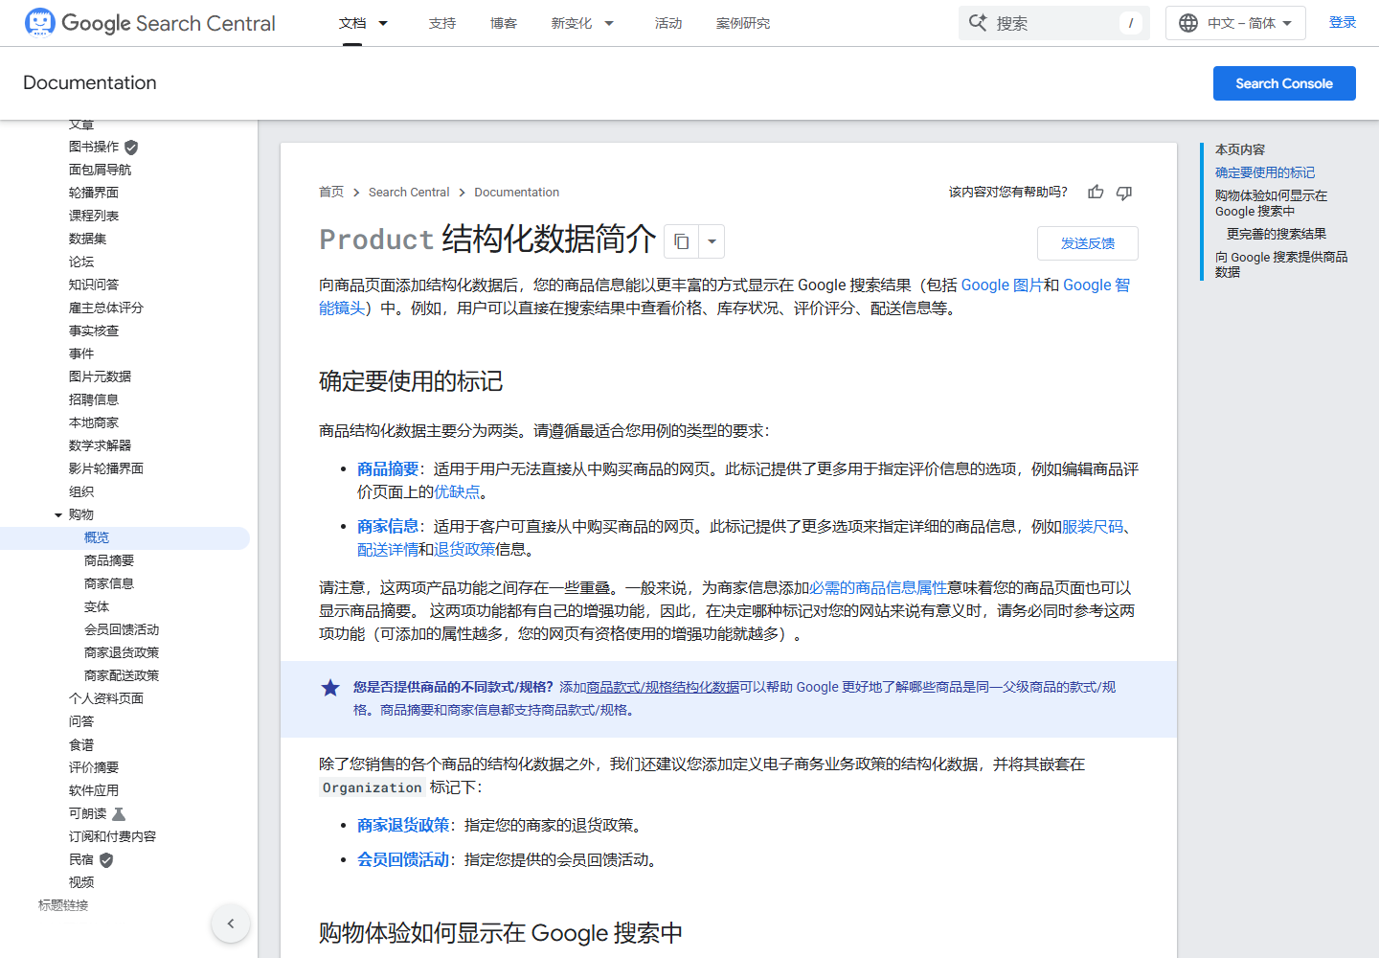Open the 活动 nav item
The width and height of the screenshot is (1379, 958).
668,23
